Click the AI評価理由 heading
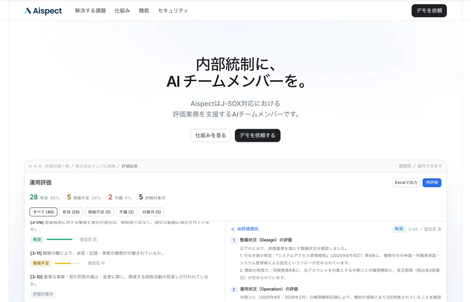This screenshot has height=302, width=471. (x=248, y=229)
